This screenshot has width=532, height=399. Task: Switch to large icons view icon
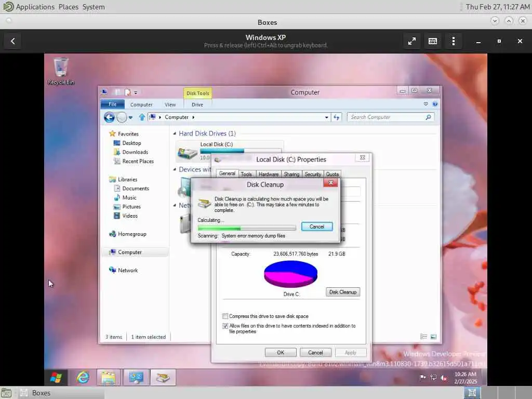433,337
